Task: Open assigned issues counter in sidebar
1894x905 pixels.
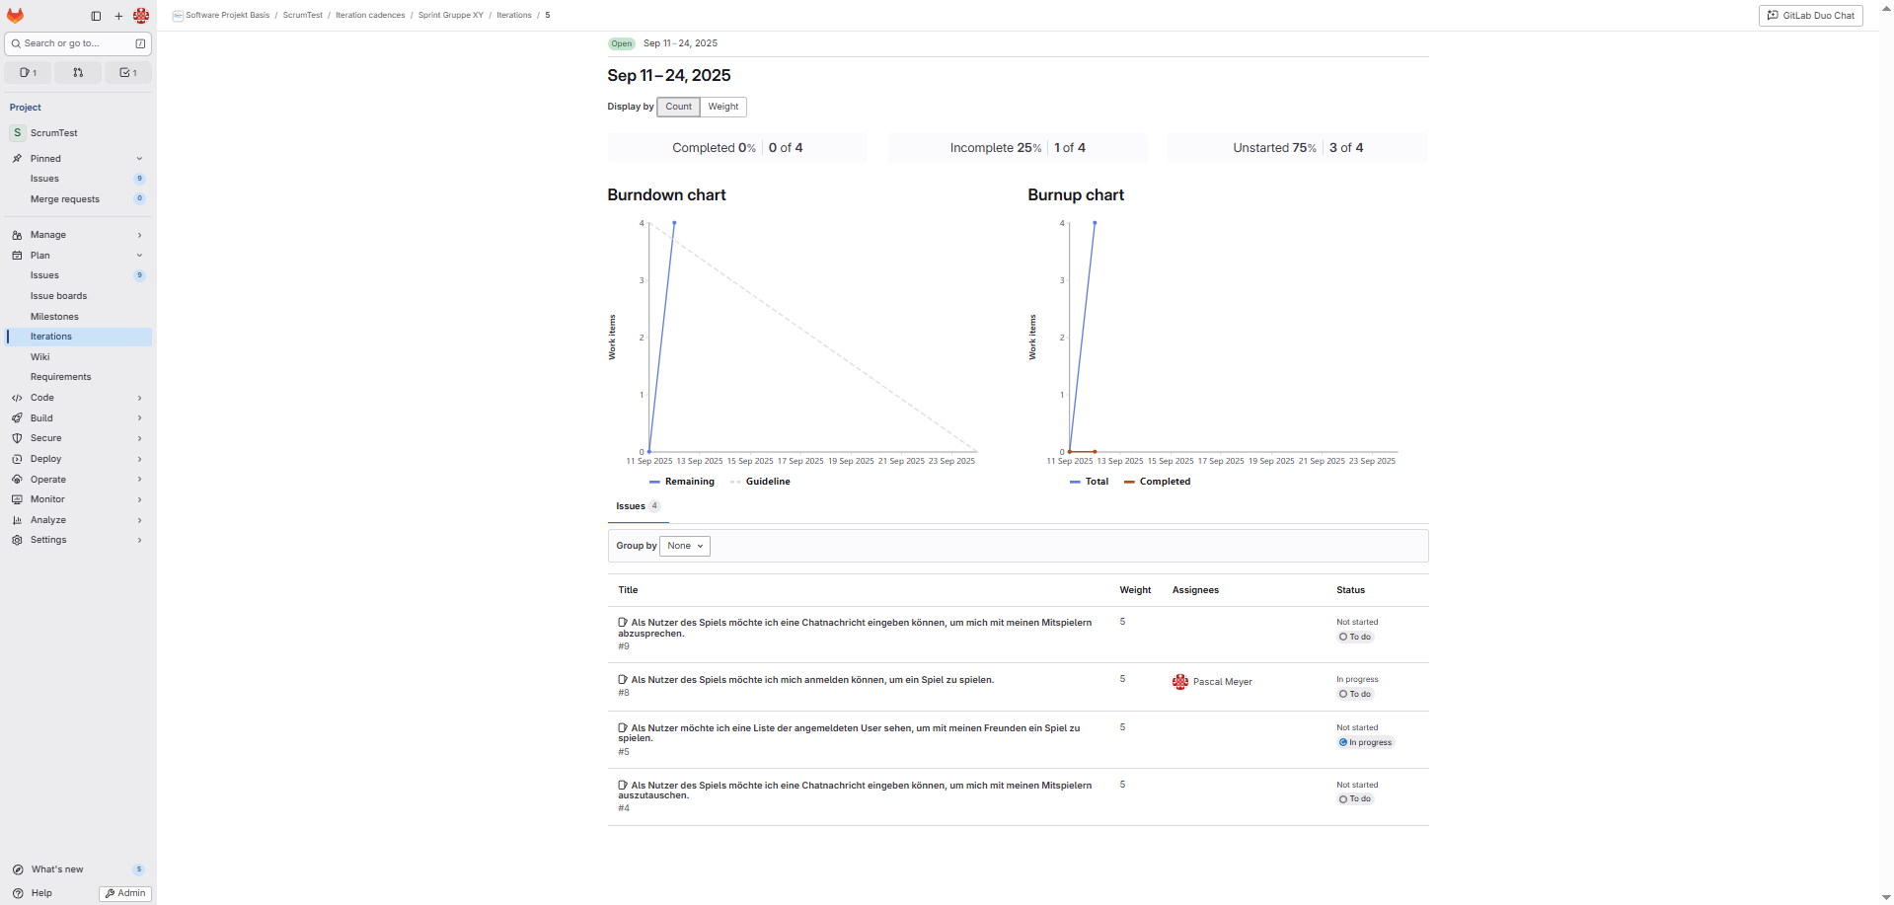Action: [28, 73]
